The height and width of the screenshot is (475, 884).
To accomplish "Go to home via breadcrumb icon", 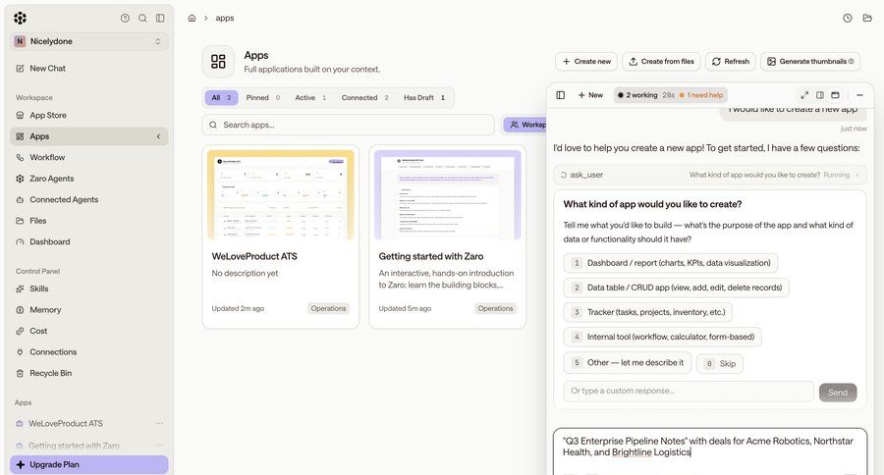I will [x=192, y=18].
